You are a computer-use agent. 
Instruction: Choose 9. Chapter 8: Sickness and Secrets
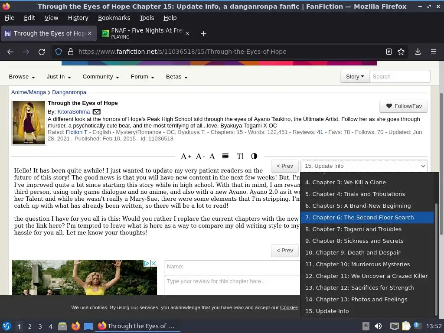[367, 241]
